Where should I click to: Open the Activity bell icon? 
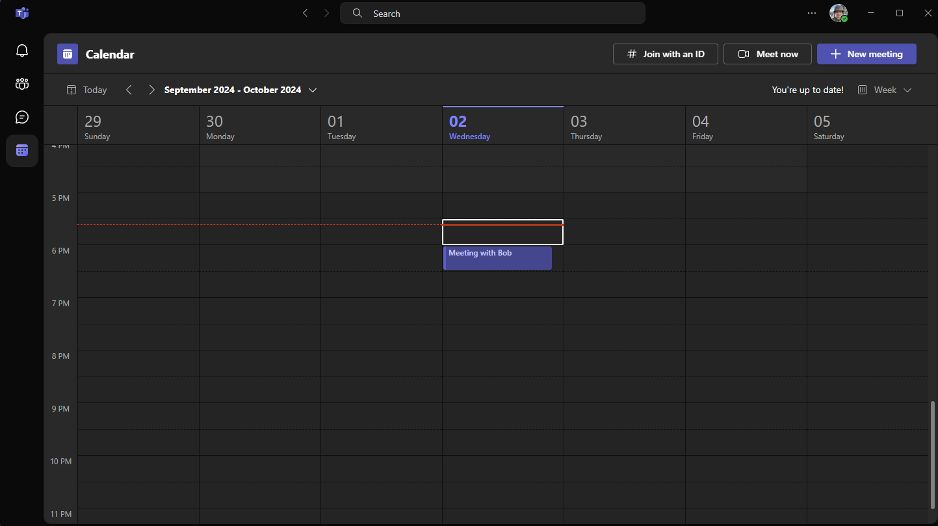point(22,51)
